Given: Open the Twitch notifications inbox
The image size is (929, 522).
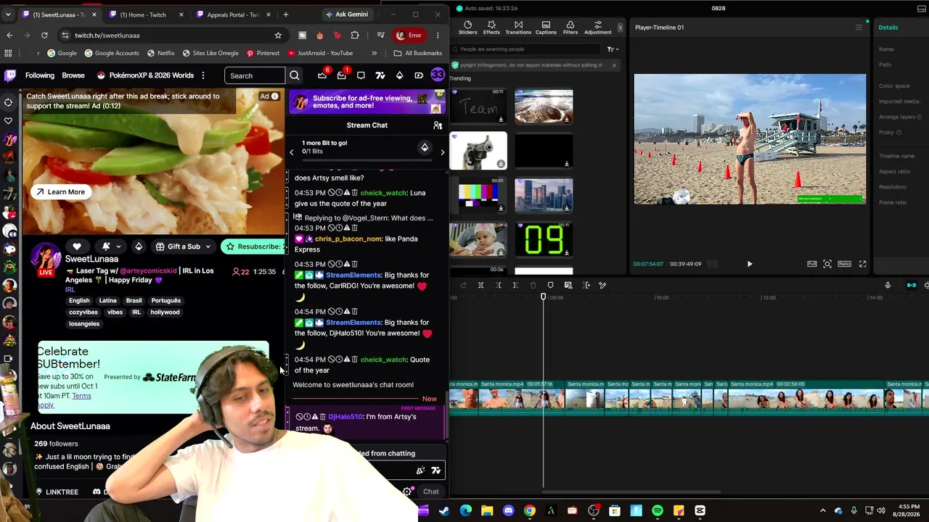Looking at the screenshot, I should point(342,75).
